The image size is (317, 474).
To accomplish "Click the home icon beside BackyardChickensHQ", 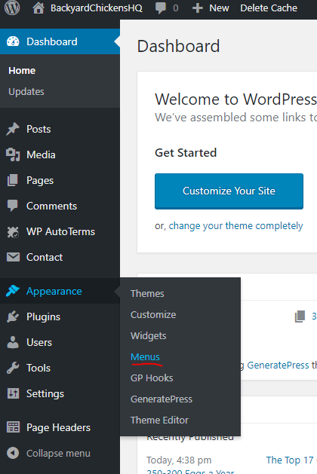I will pyautogui.click(x=38, y=8).
